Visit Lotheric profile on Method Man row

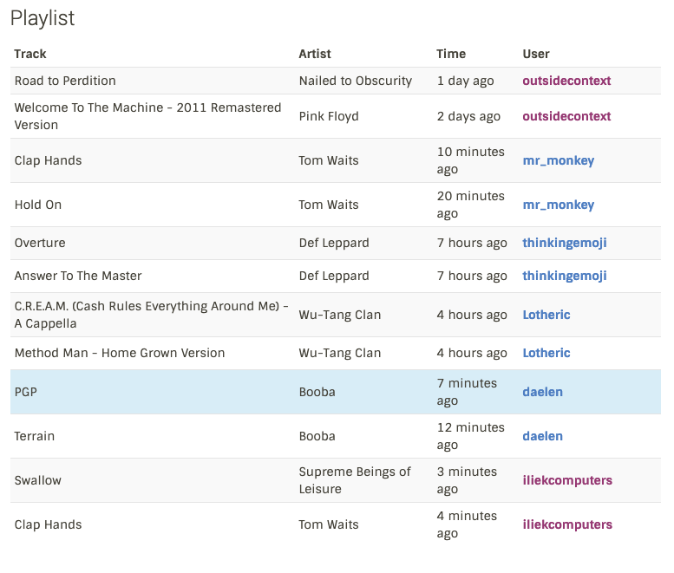pyautogui.click(x=546, y=353)
